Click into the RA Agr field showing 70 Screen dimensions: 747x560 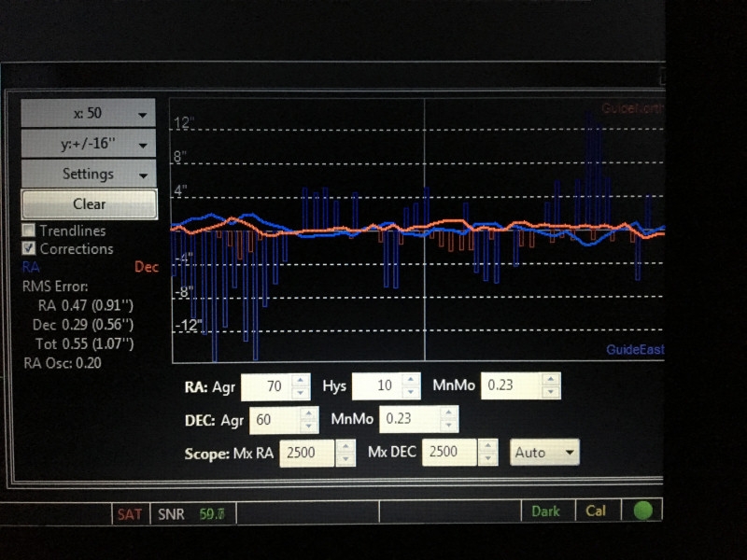267,386
